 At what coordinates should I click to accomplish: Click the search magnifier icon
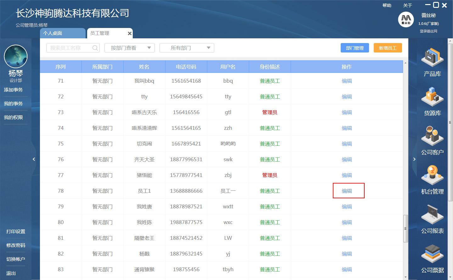pyautogui.click(x=95, y=48)
